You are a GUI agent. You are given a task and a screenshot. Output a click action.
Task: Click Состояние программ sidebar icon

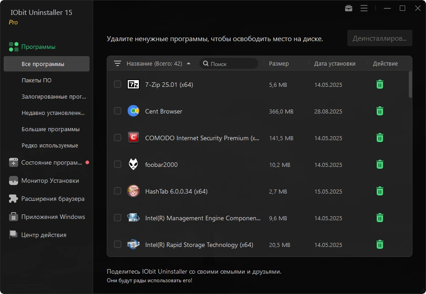tap(13, 162)
